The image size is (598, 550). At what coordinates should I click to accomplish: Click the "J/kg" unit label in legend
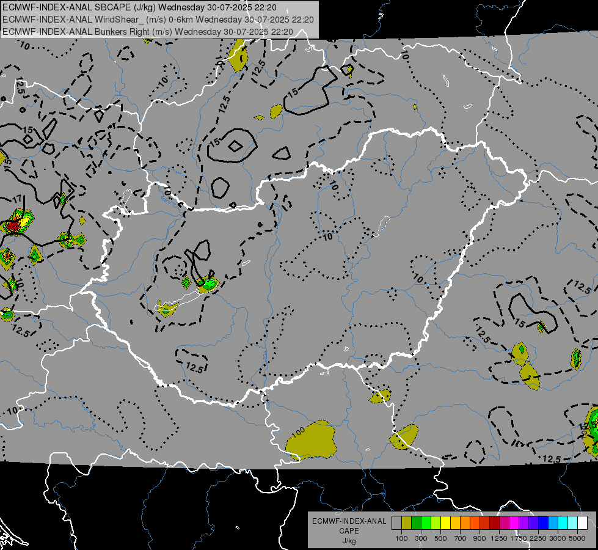[x=349, y=541]
